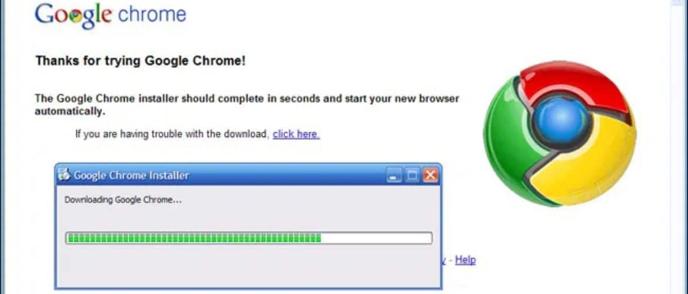Click the partially hidden link left of Help
The height and width of the screenshot is (294, 688).
444,260
